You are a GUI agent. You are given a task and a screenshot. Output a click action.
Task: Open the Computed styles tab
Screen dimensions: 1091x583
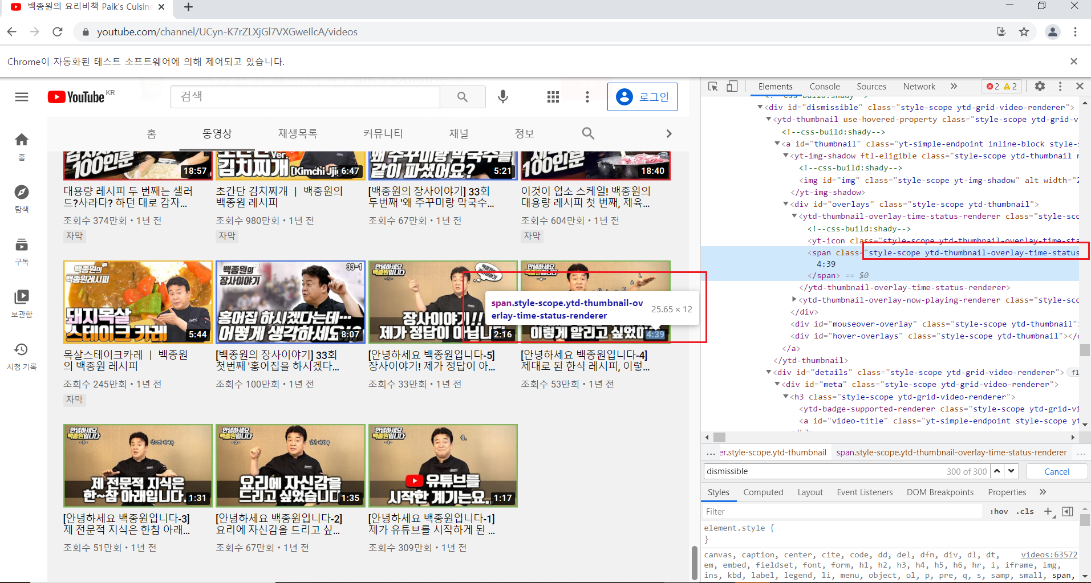(763, 492)
